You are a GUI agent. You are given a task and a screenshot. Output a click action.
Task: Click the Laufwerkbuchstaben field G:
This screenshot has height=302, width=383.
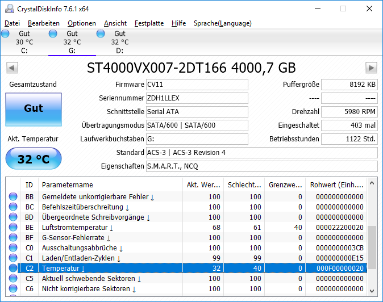[x=197, y=139]
